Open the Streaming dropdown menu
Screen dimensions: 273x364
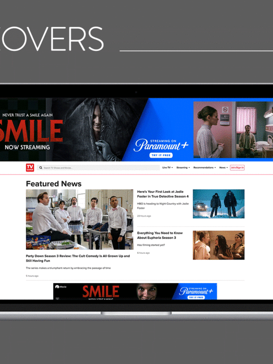click(x=183, y=167)
